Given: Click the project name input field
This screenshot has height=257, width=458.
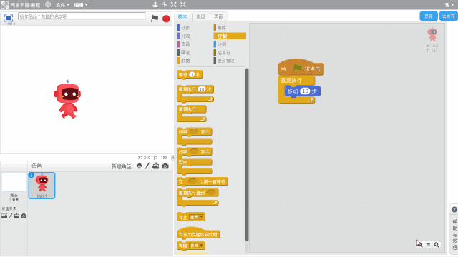Looking at the screenshot, I should tap(82, 16).
